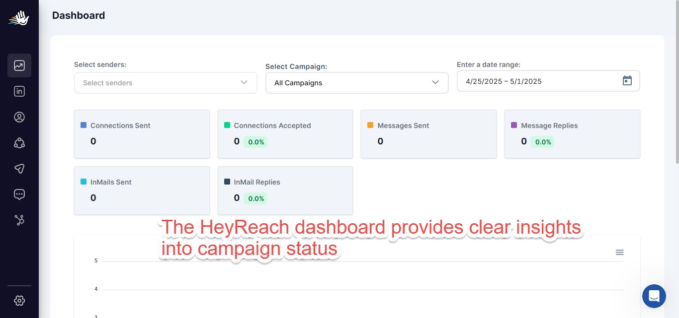The height and width of the screenshot is (318, 679).
Task: Open the support chat widget button
Action: pyautogui.click(x=654, y=296)
